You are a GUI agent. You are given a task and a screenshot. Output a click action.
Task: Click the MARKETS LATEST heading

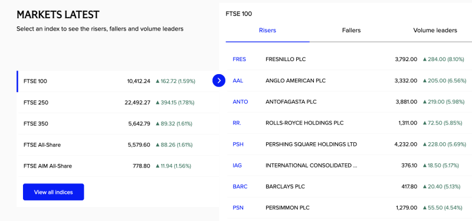pyautogui.click(x=58, y=14)
